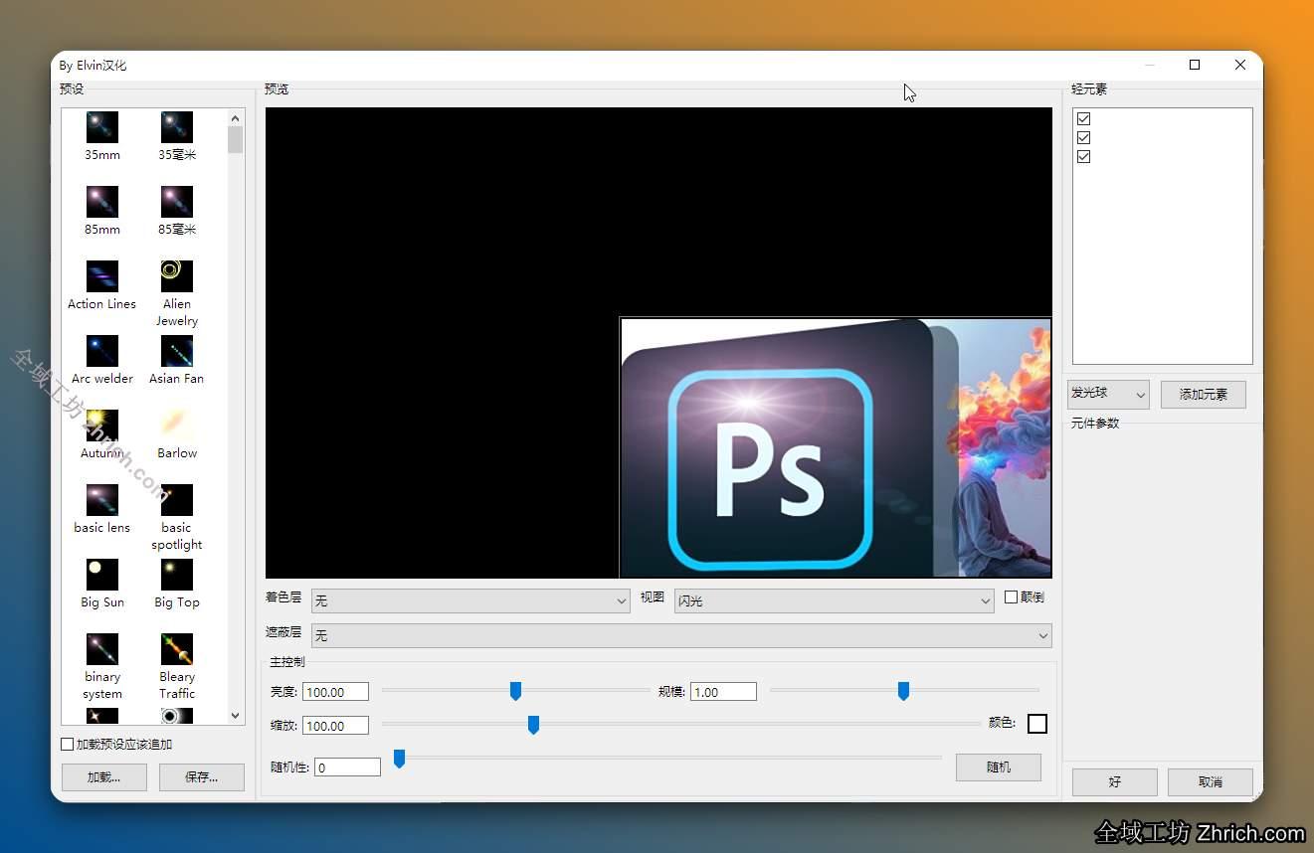Click the 保存... button

point(202,777)
